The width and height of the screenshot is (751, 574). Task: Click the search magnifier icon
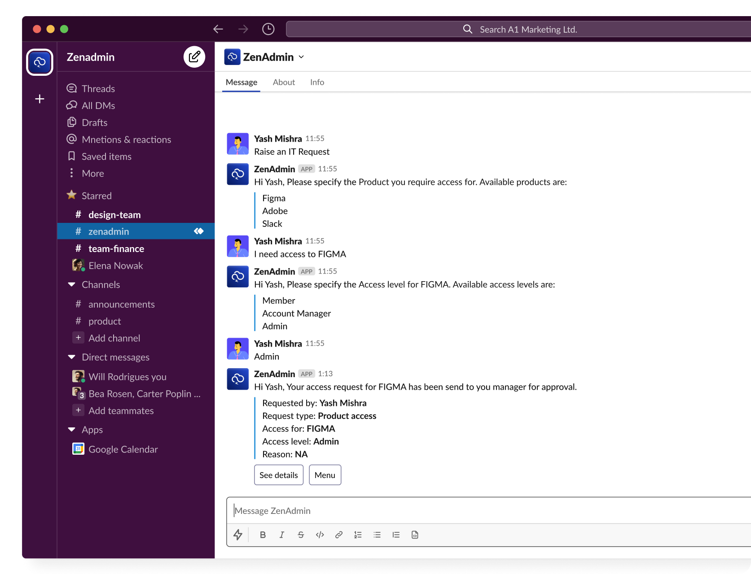[467, 29]
